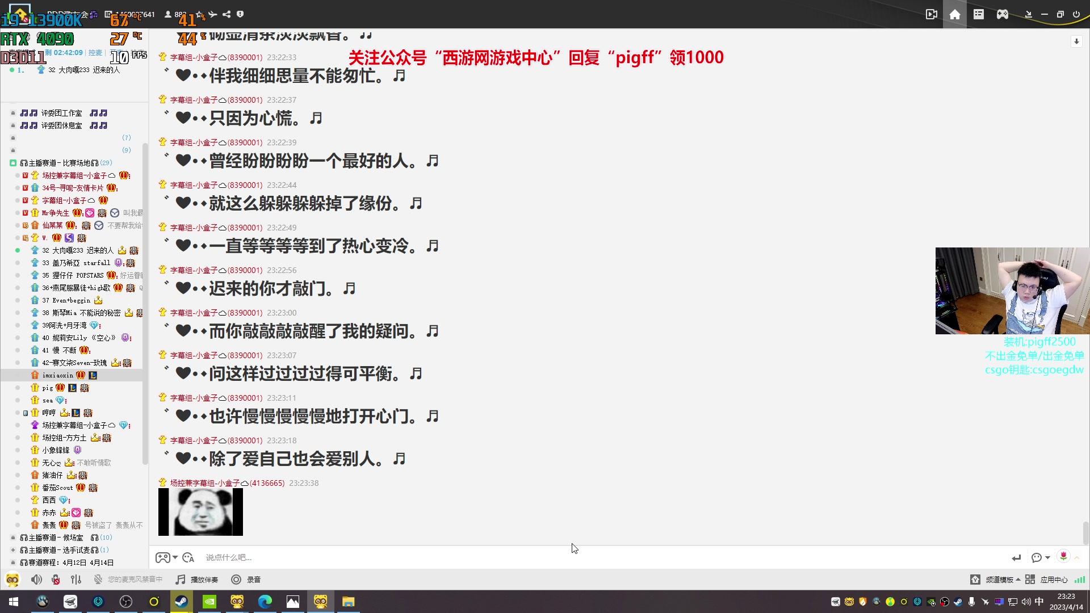This screenshot has width=1090, height=613.
Task: Open the emoji text style icon beside the chat input
Action: pos(188,557)
